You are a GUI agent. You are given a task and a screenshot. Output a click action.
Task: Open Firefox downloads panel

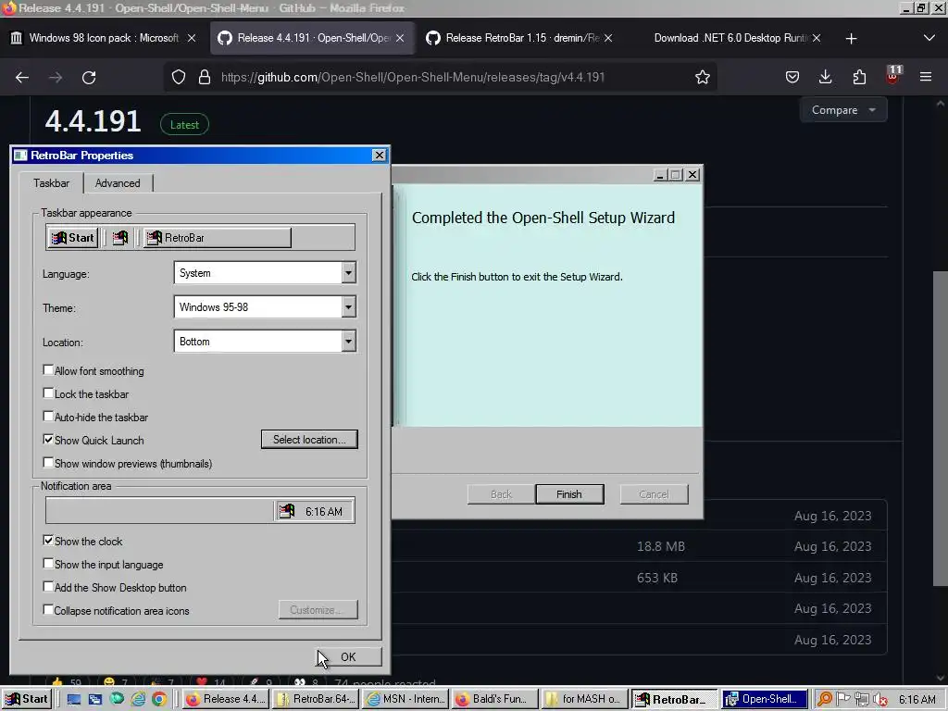(825, 78)
